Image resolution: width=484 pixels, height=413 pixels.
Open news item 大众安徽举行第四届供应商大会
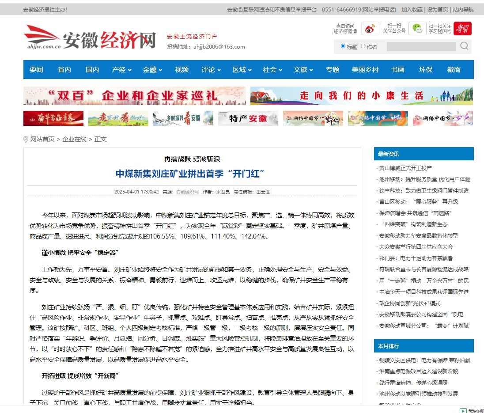point(416,247)
